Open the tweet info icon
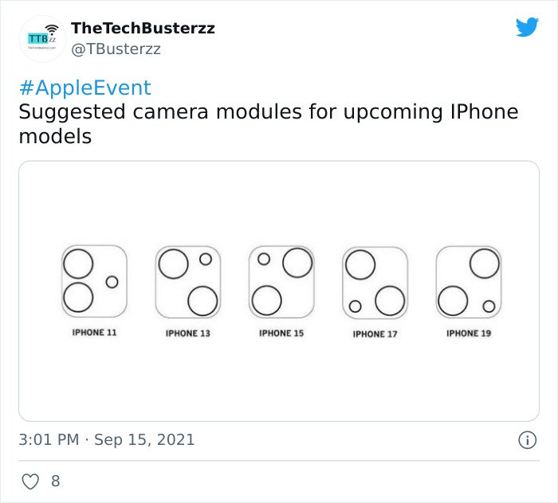Image resolution: width=558 pixels, height=503 pixels. 527,440
